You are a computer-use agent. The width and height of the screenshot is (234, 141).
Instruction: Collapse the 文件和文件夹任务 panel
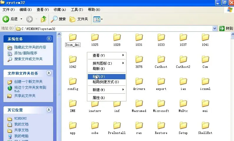[49, 73]
